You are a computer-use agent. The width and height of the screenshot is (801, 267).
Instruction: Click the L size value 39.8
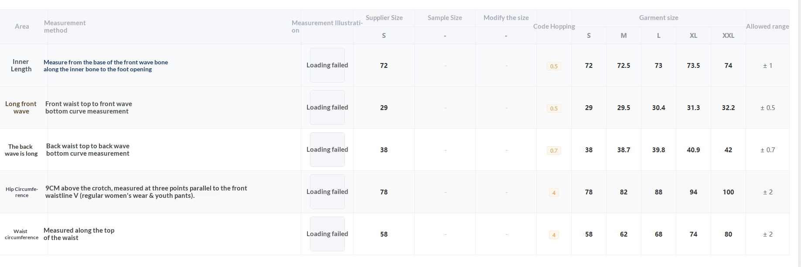(658, 150)
